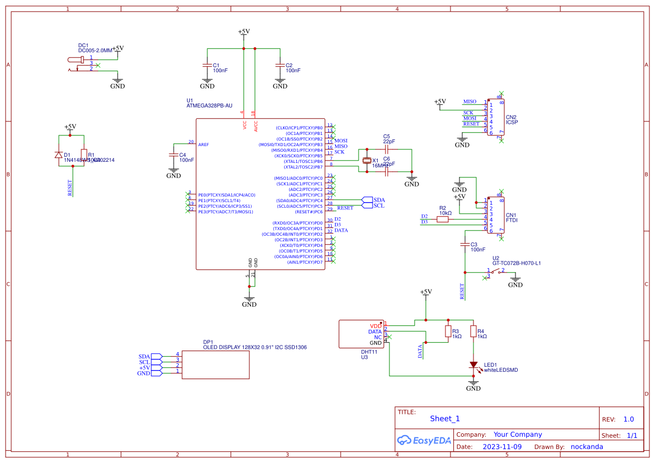Click the D2 net label beside R2
Viewport: 655px width, 463px height.
[424, 216]
